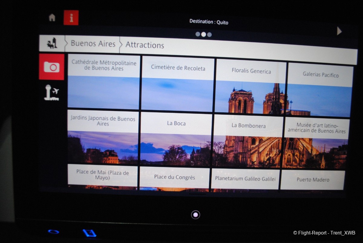Go to the home screen icon
Screen dimensions: 363x243
coord(52,18)
